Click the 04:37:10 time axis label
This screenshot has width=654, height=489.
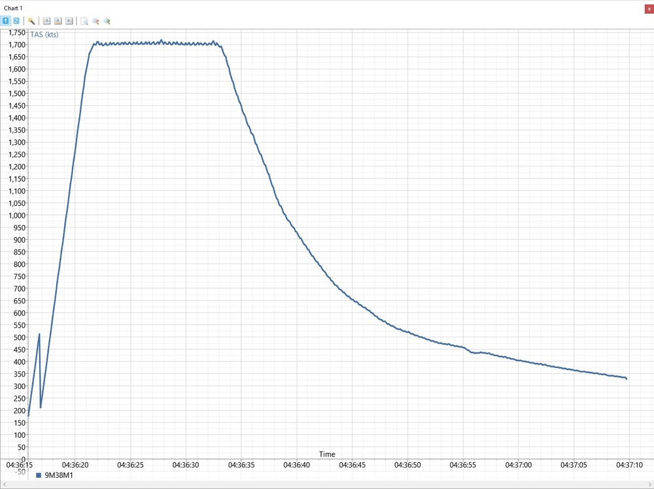629,464
